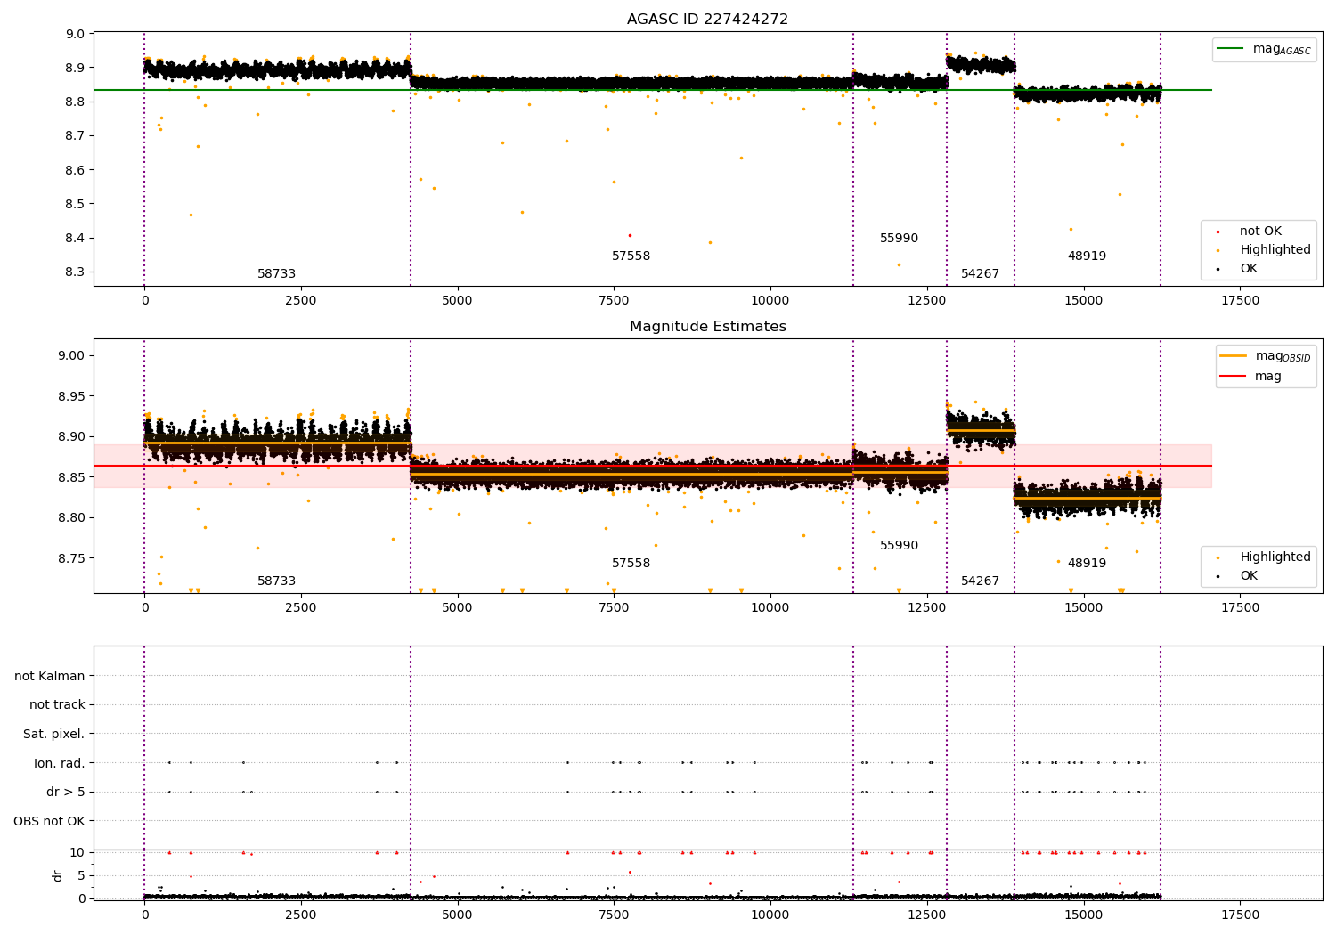Screen dimensions: 1336x935
Task: Click 'Highlighted' legend entry in top plot
Action: (1275, 250)
